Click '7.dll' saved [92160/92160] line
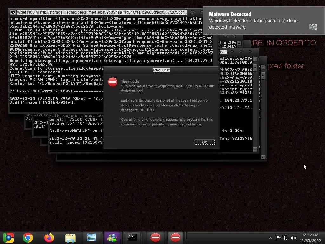The image size is (325, 244). (43, 103)
